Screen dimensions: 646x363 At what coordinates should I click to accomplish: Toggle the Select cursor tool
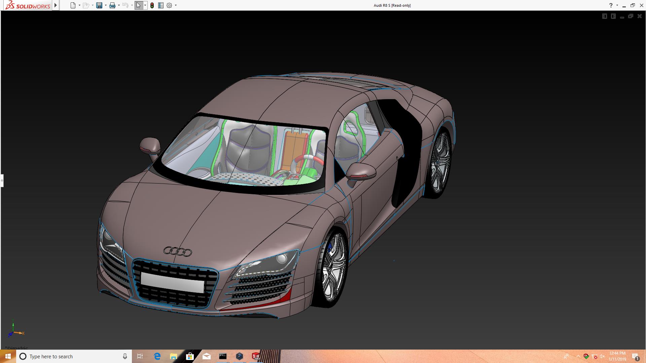pyautogui.click(x=138, y=5)
